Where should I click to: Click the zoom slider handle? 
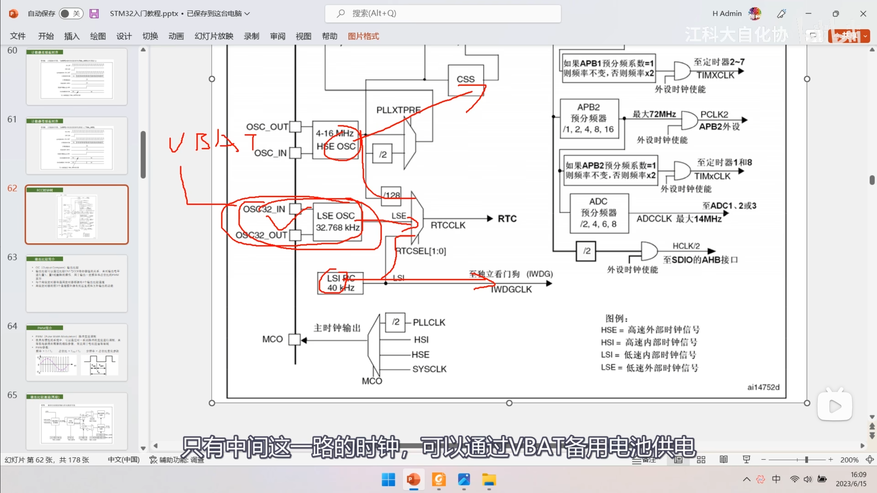[806, 460]
